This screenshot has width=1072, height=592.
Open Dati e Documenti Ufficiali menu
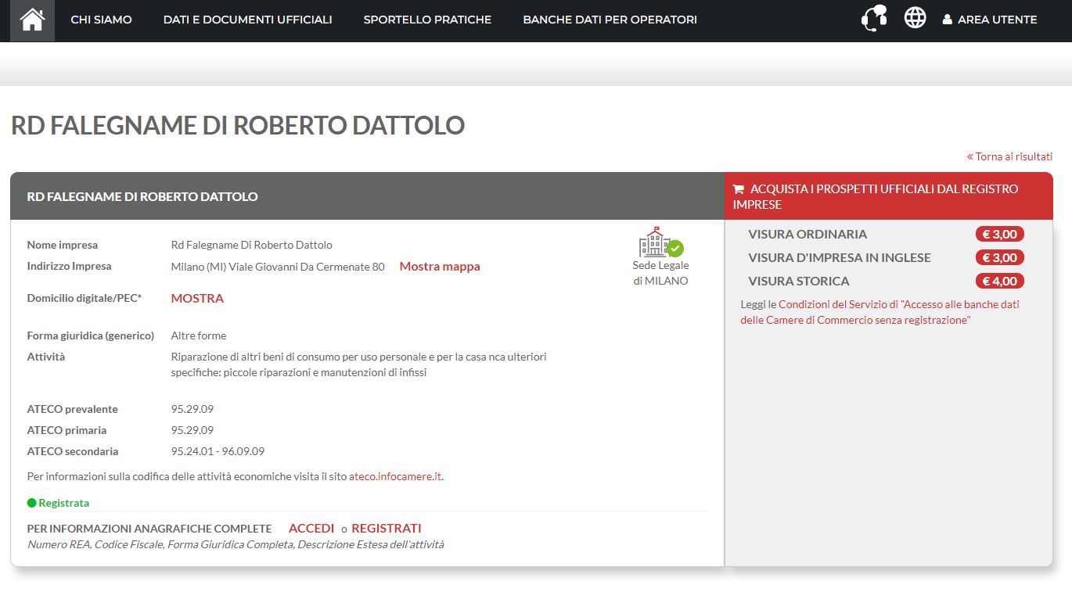tap(247, 20)
